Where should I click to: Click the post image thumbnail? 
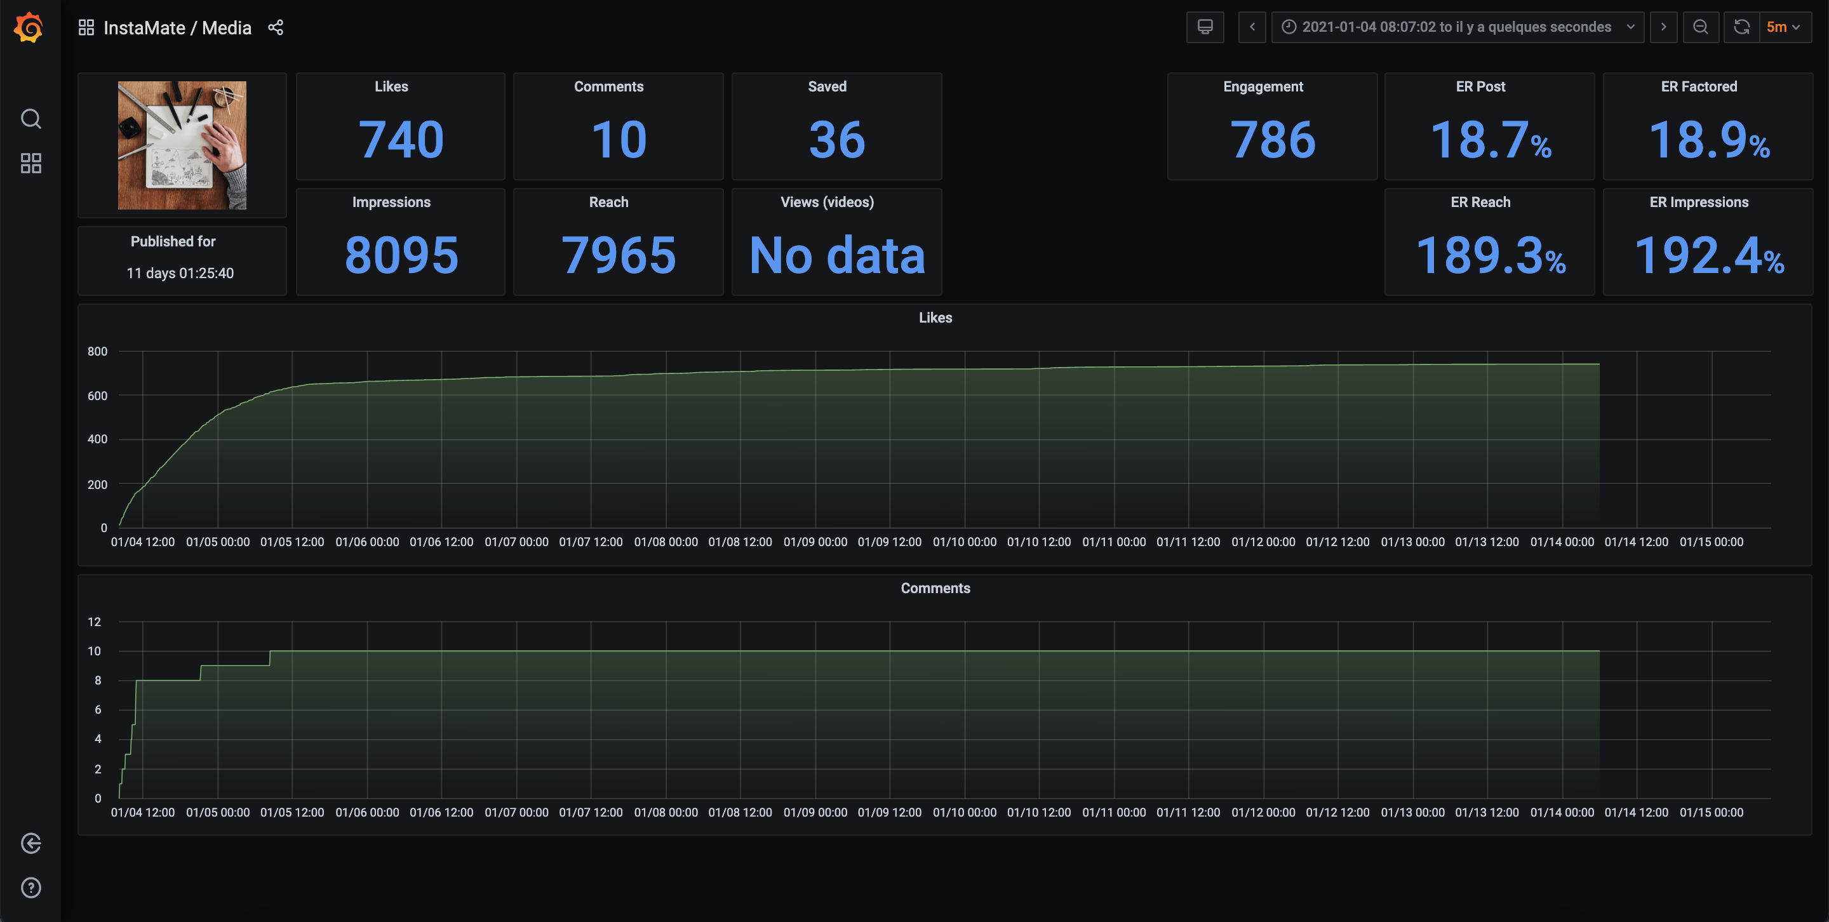point(182,145)
